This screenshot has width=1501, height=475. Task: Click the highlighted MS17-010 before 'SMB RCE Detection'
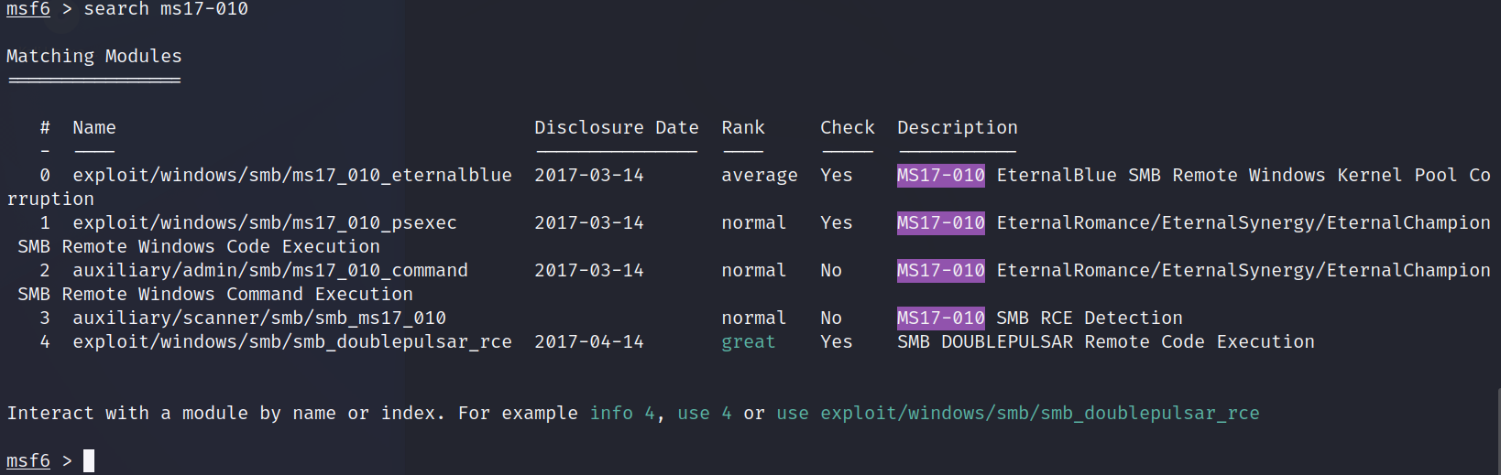(x=941, y=318)
